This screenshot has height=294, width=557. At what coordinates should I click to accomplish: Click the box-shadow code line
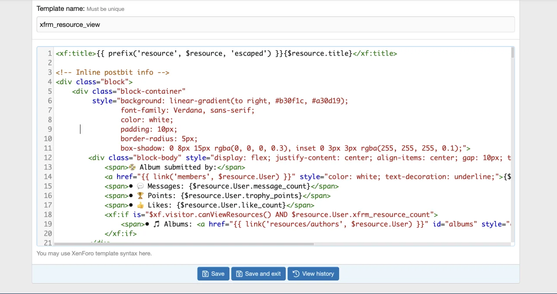pos(295,148)
